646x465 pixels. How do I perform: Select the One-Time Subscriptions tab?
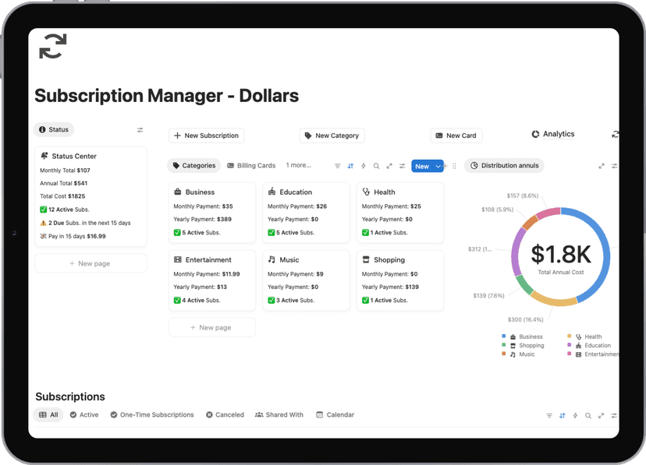tap(151, 414)
